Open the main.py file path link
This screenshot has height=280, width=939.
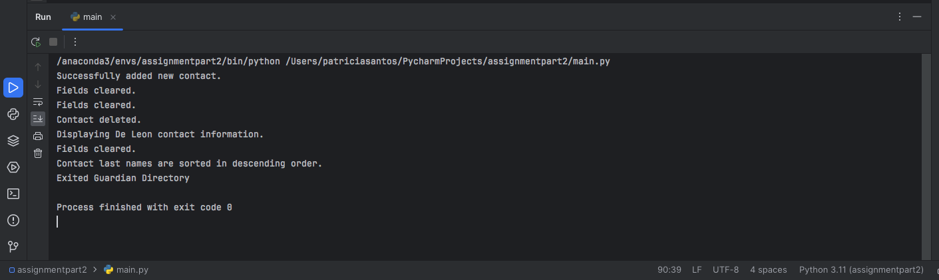pyautogui.click(x=448, y=61)
